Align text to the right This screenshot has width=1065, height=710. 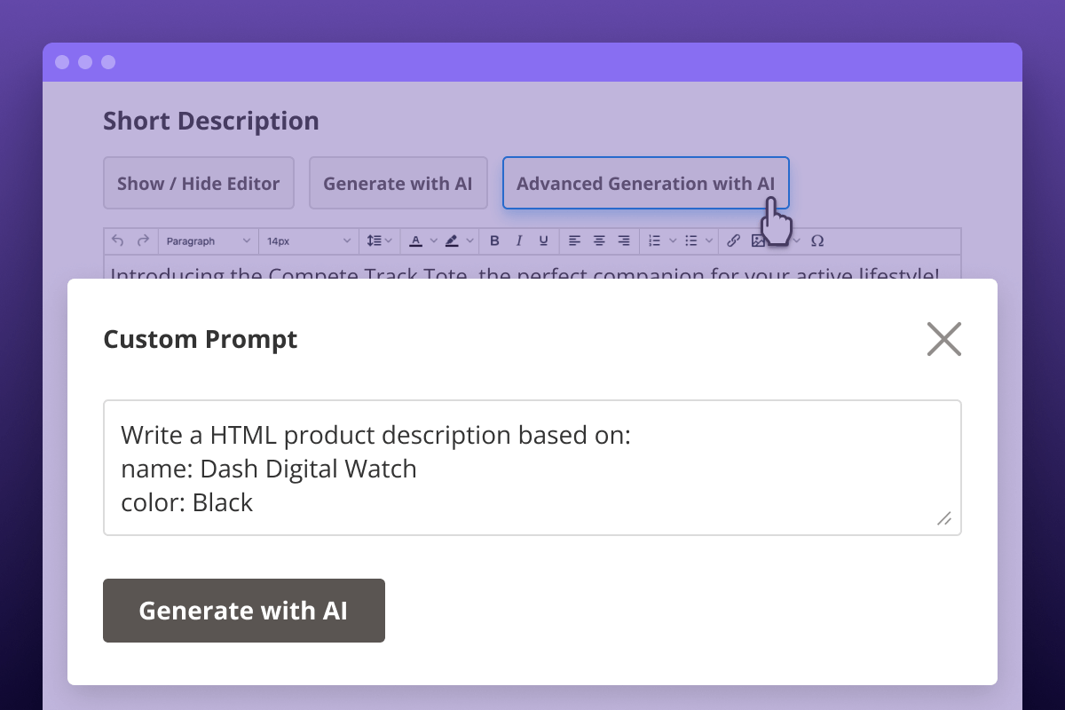point(624,241)
